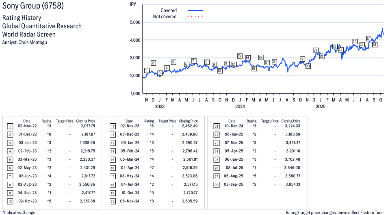Click the Closing Price header in the first table

(x=86, y=121)
